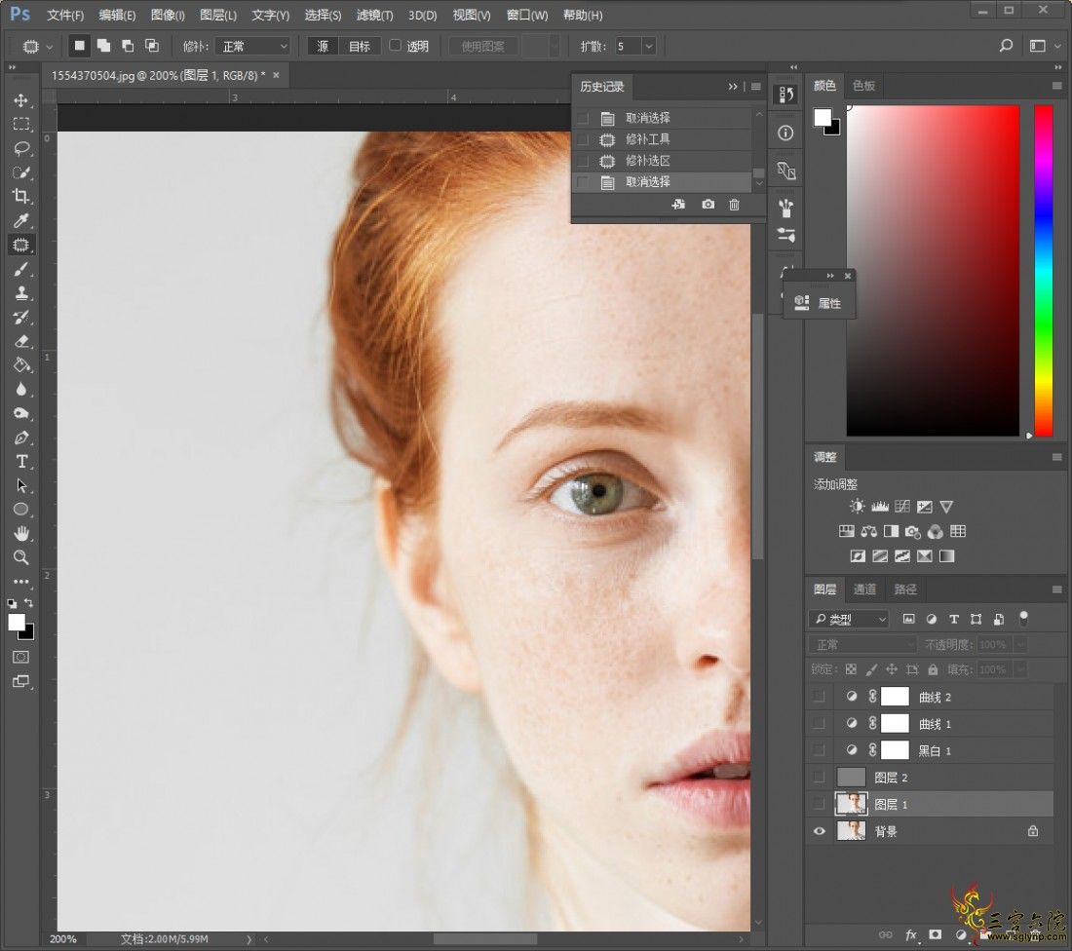
Task: Select the History Brush tool
Action: [x=21, y=317]
